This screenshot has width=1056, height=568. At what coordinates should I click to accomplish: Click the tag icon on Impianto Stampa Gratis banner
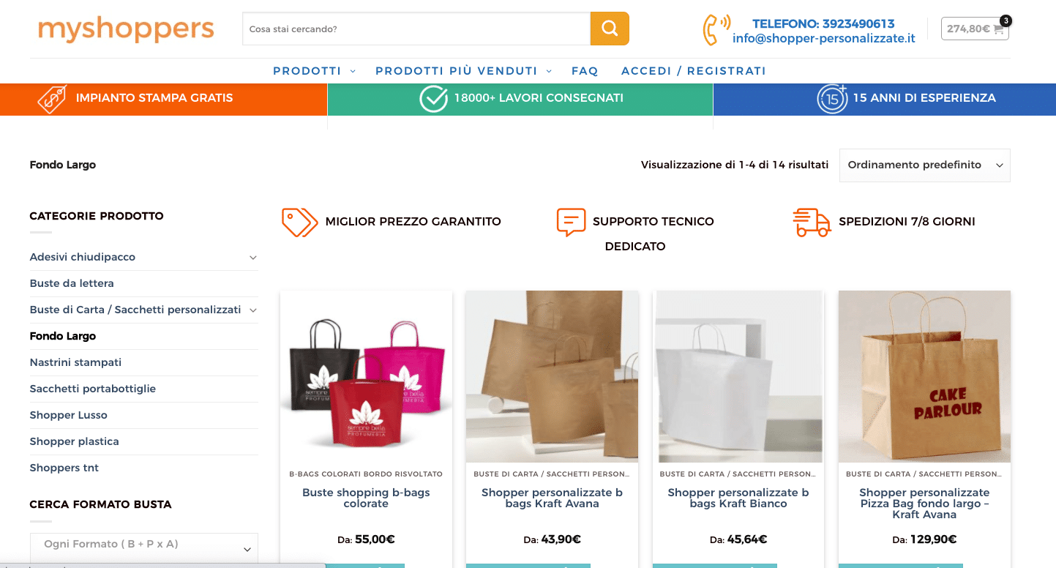(x=52, y=99)
